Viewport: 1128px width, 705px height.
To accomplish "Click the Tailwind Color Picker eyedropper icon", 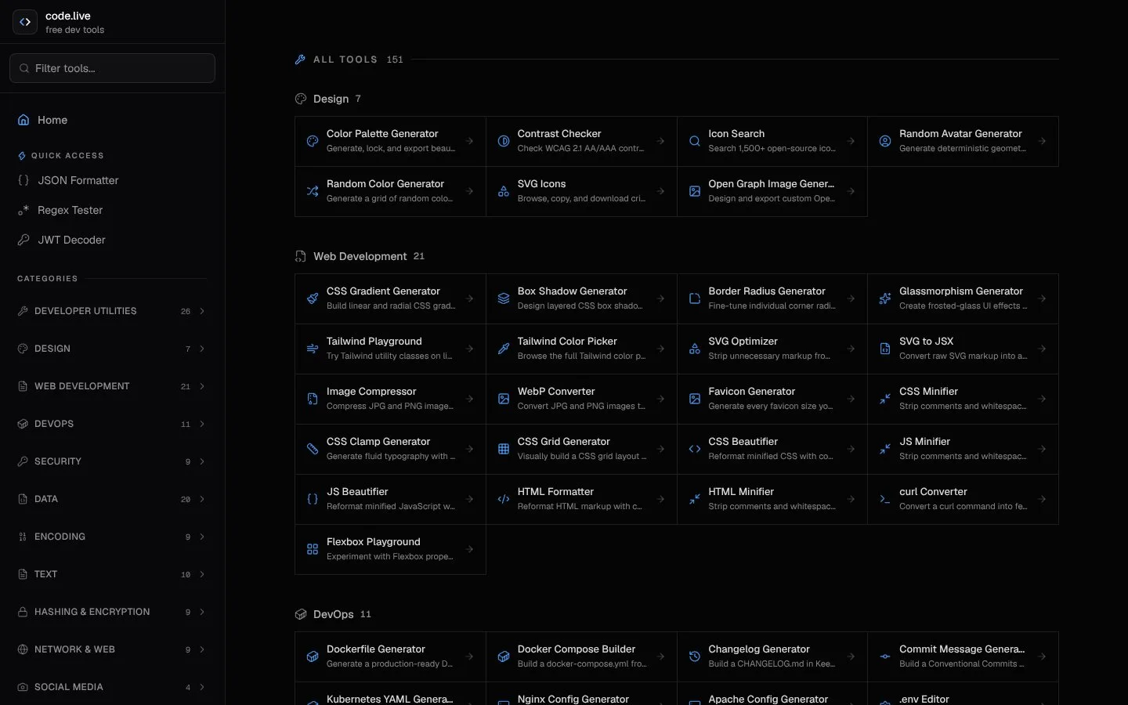I will 504,349.
